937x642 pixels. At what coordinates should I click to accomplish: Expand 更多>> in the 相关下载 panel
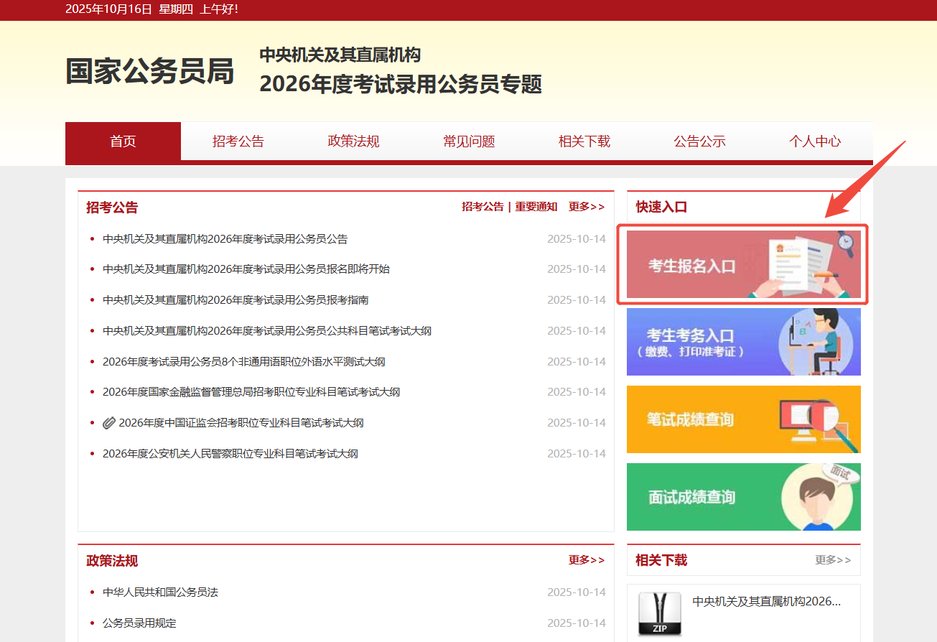[833, 560]
